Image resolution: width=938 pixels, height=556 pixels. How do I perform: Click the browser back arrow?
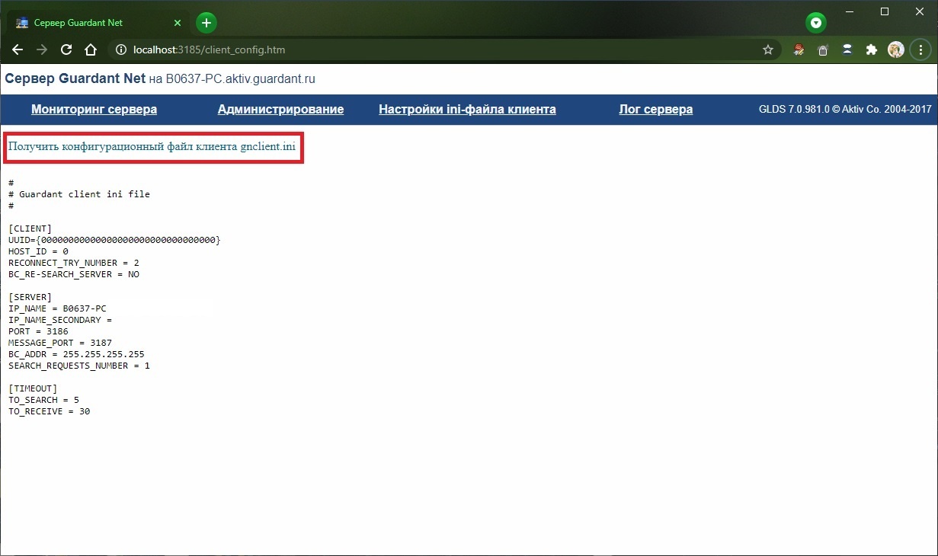(18, 50)
